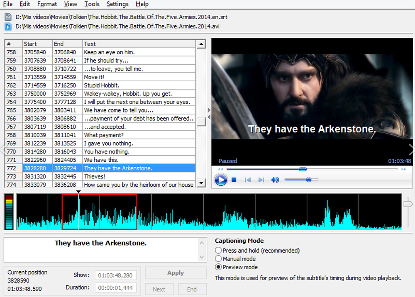Open the Tools menu
Image resolution: width=415 pixels, height=297 pixels.
92,4
